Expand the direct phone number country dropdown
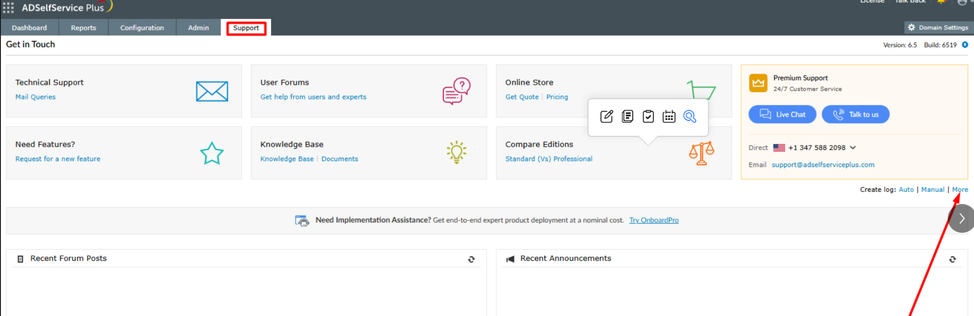This screenshot has width=974, height=316. 853,147
